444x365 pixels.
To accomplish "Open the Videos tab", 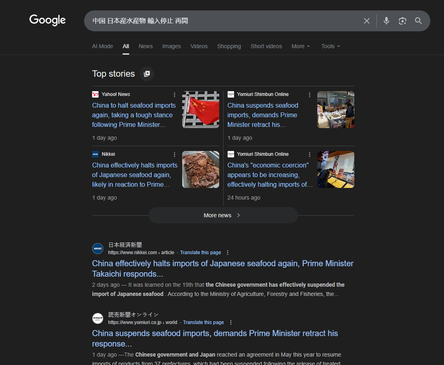I will [199, 46].
